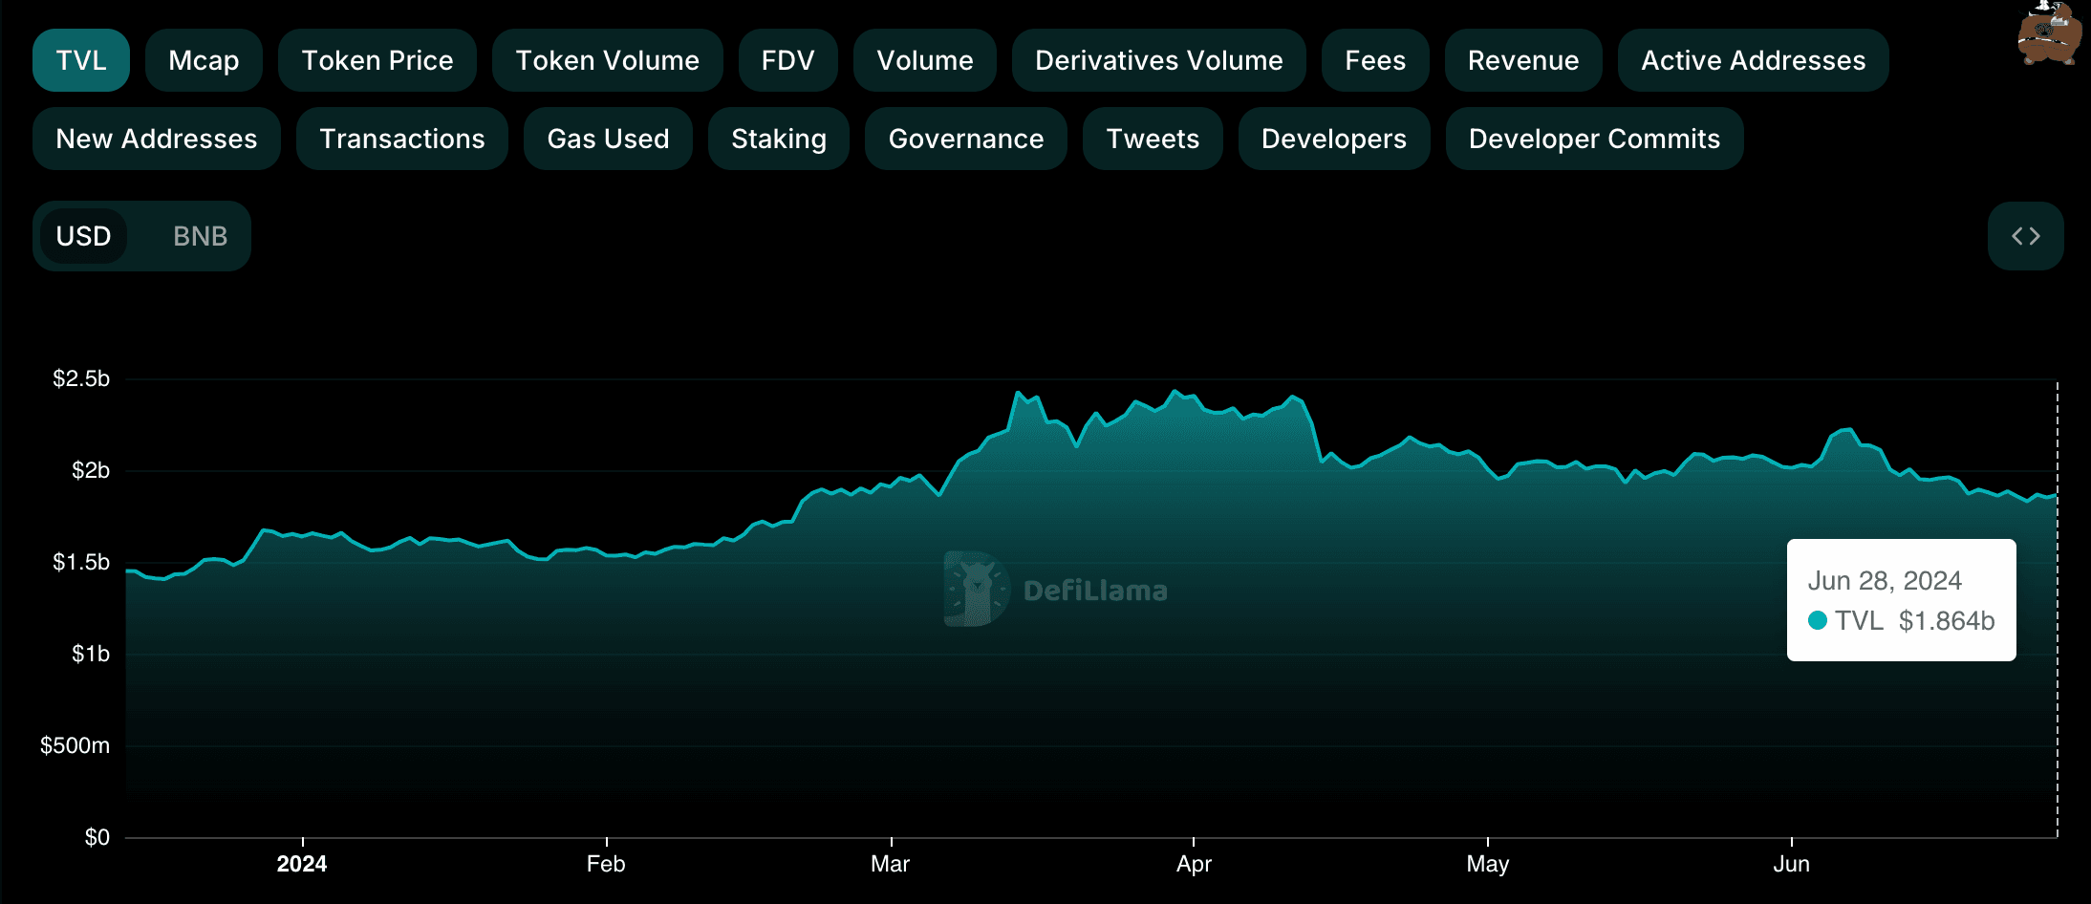Click the embed chart code icon
Image resolution: width=2091 pixels, height=904 pixels.
[2025, 236]
